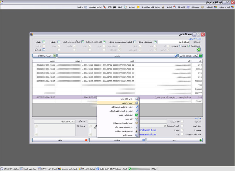Sort by the تلفن column header
235x171 pixels.
pyautogui.click(x=108, y=61)
